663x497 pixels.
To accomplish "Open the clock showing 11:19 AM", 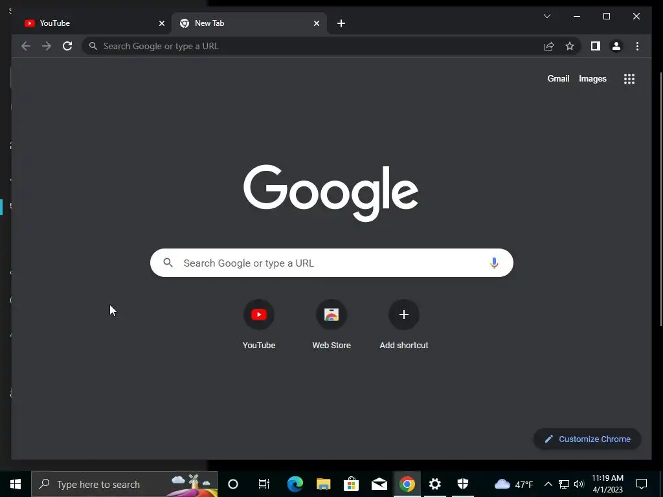I will [607, 484].
